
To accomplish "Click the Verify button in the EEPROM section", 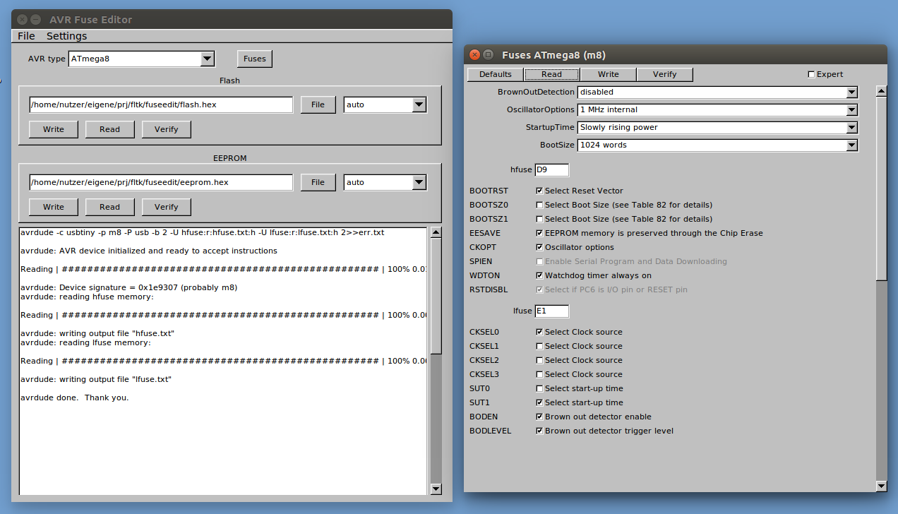I will pos(167,207).
